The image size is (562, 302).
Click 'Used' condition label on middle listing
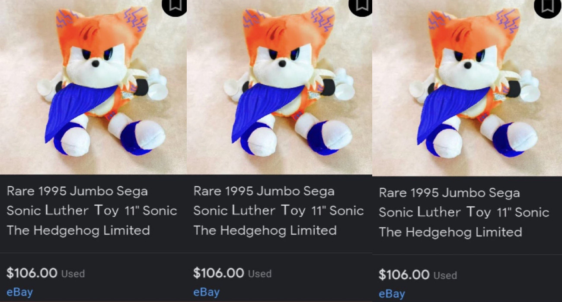(x=260, y=274)
